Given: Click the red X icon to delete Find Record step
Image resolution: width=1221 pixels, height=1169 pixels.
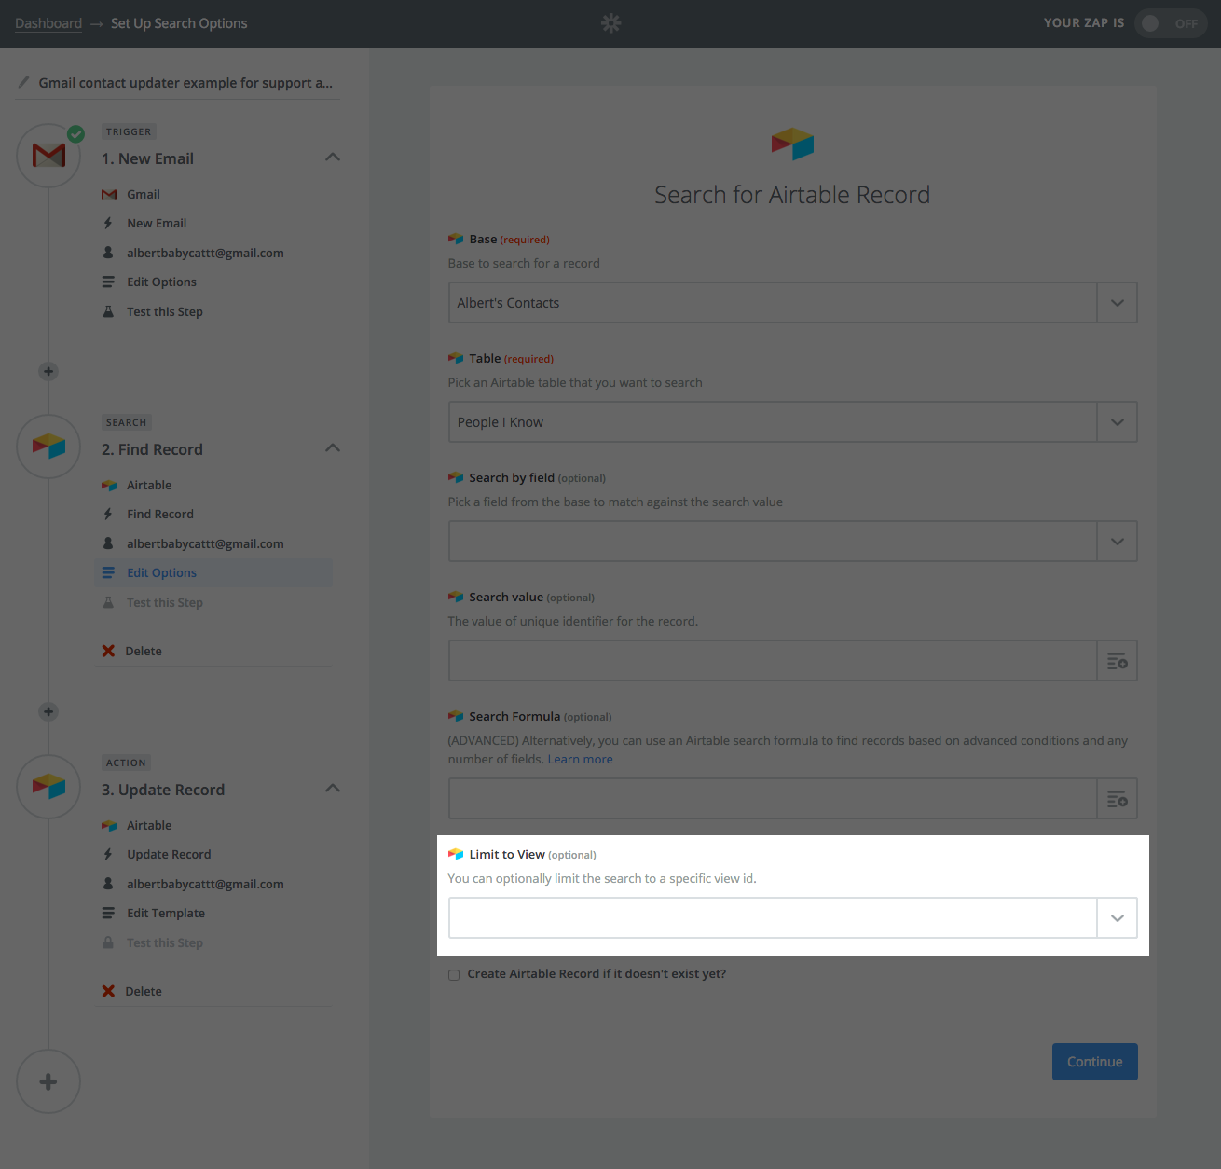Looking at the screenshot, I should [108, 651].
